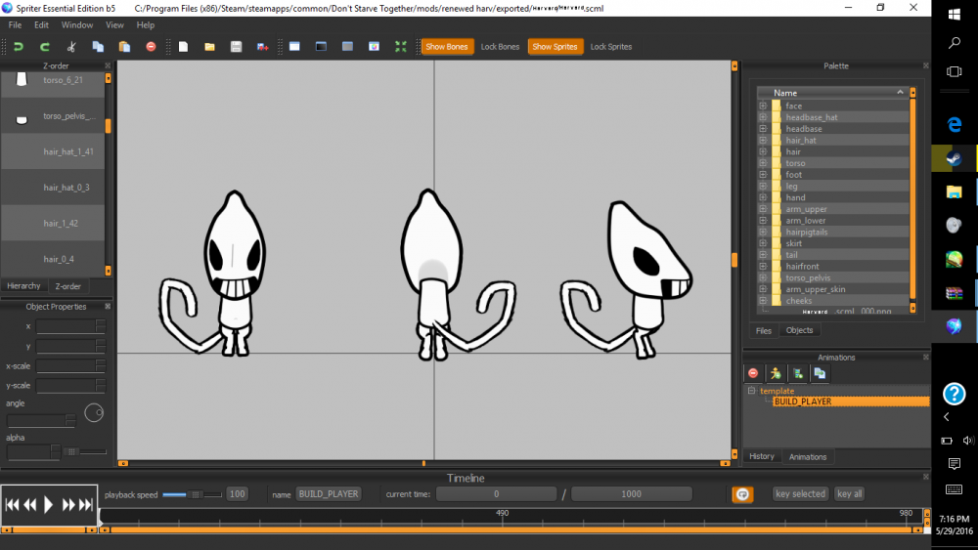978x550 pixels.
Task: Click the green zoom-to-fit arrows icon
Action: 400,47
